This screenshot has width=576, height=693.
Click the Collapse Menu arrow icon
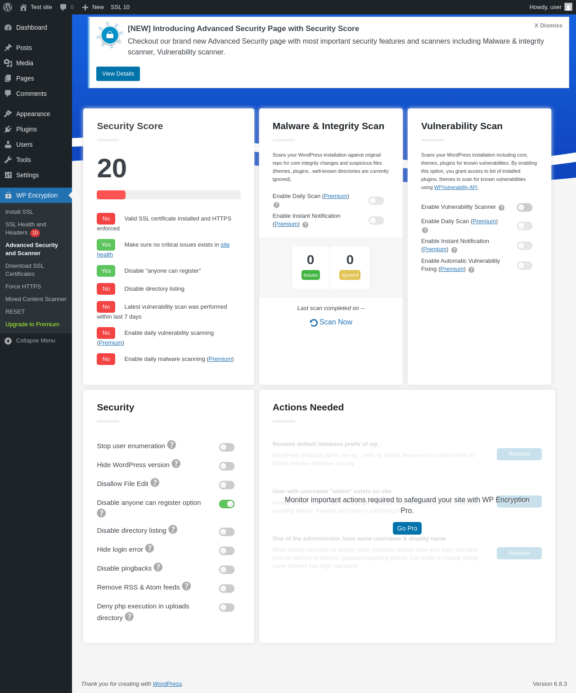click(x=8, y=341)
